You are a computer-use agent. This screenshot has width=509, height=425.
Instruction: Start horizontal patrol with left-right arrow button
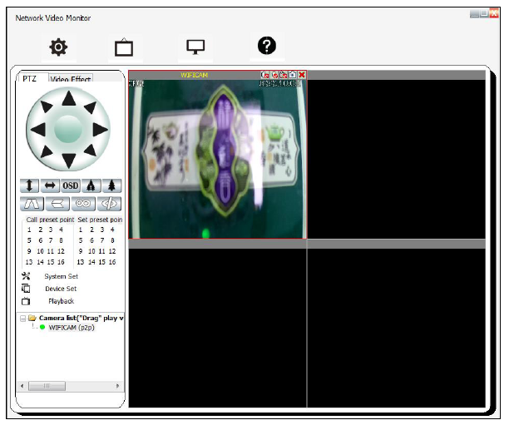click(50, 185)
